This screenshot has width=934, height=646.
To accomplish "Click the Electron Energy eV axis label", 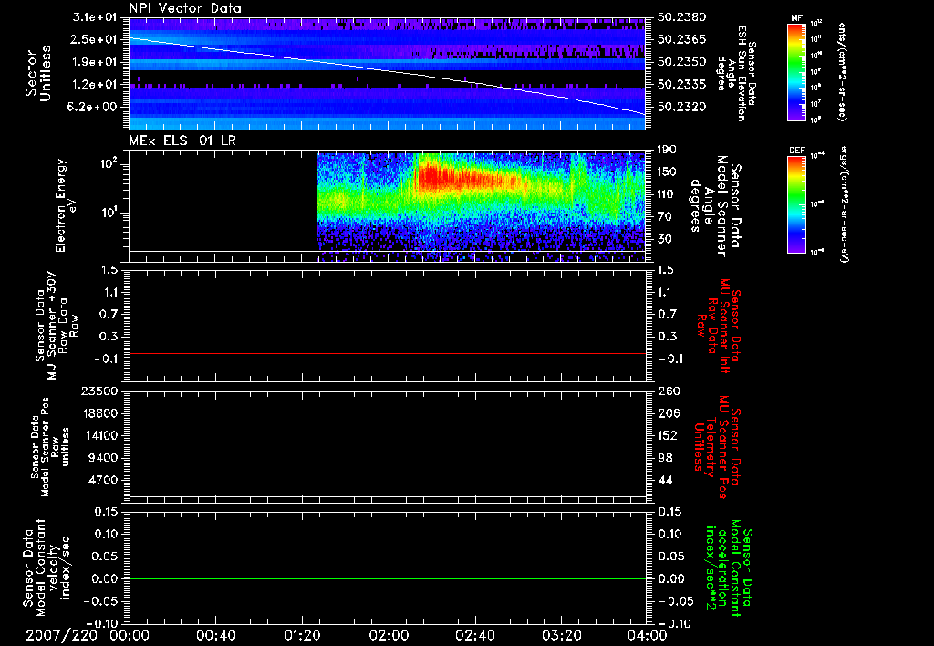I will click(66, 205).
